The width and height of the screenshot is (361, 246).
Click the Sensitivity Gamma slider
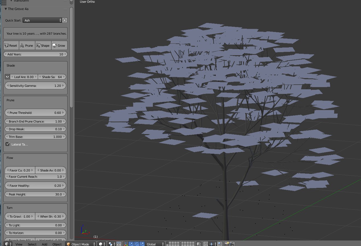coord(35,86)
